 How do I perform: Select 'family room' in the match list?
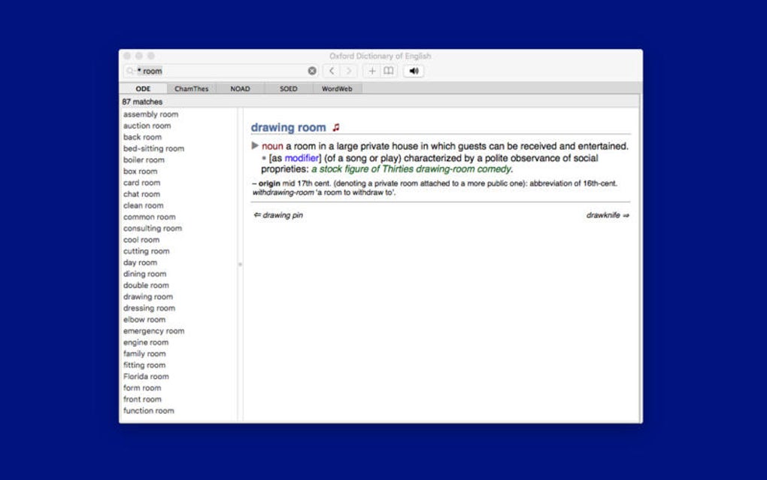[x=144, y=354]
